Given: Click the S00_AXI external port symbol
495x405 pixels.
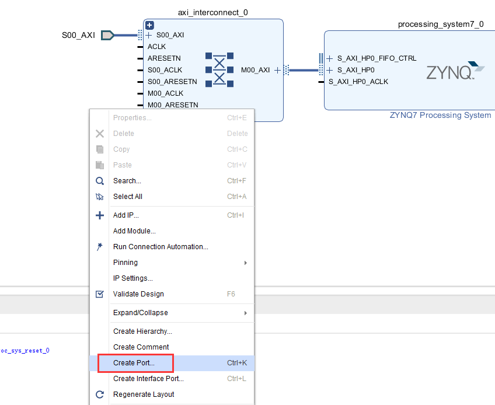Looking at the screenshot, I should pos(107,35).
